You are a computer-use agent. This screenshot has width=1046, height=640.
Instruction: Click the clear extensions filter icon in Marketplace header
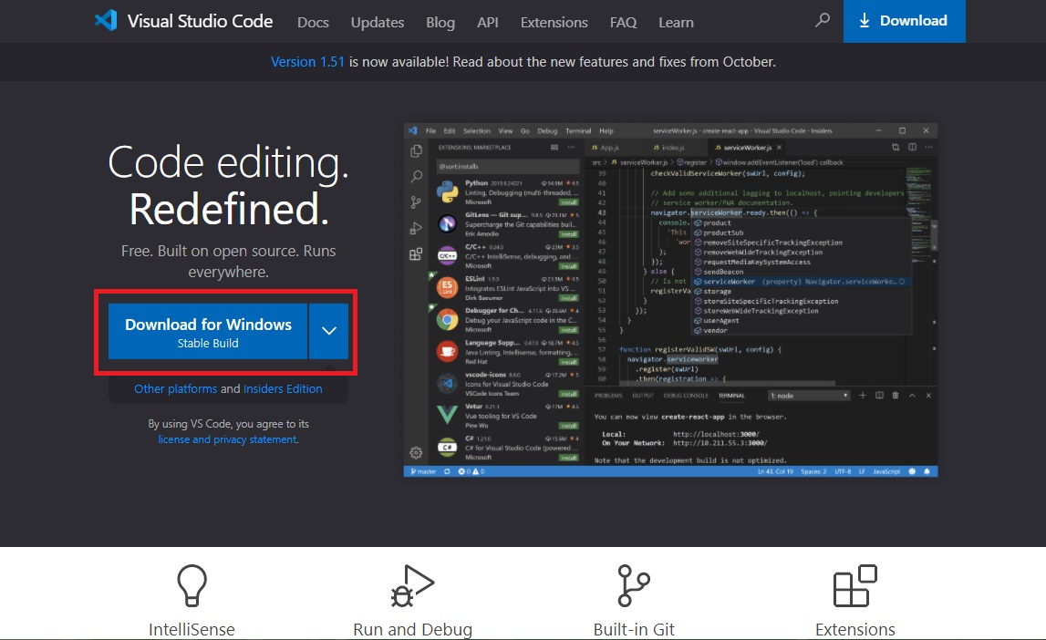(554, 148)
